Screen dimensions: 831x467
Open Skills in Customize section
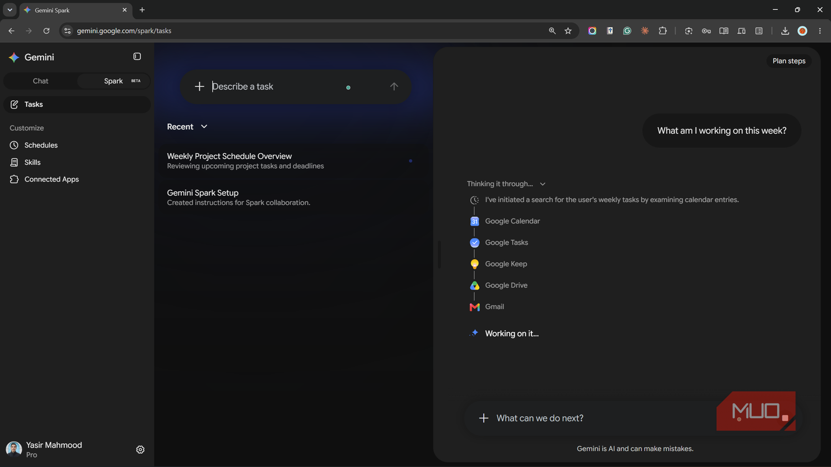[33, 162]
